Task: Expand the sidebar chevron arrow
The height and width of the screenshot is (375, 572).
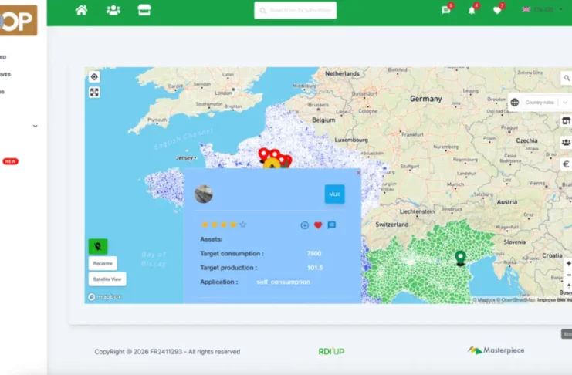Action: 35,127
